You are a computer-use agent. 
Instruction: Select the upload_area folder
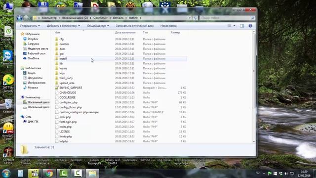(x=67, y=83)
